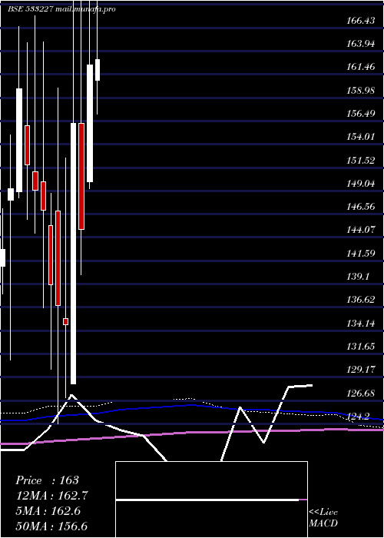Image resolution: width=384 pixels, height=538 pixels.
Task: Click the 50MA : 156.6 readout
Action: [x=51, y=526]
